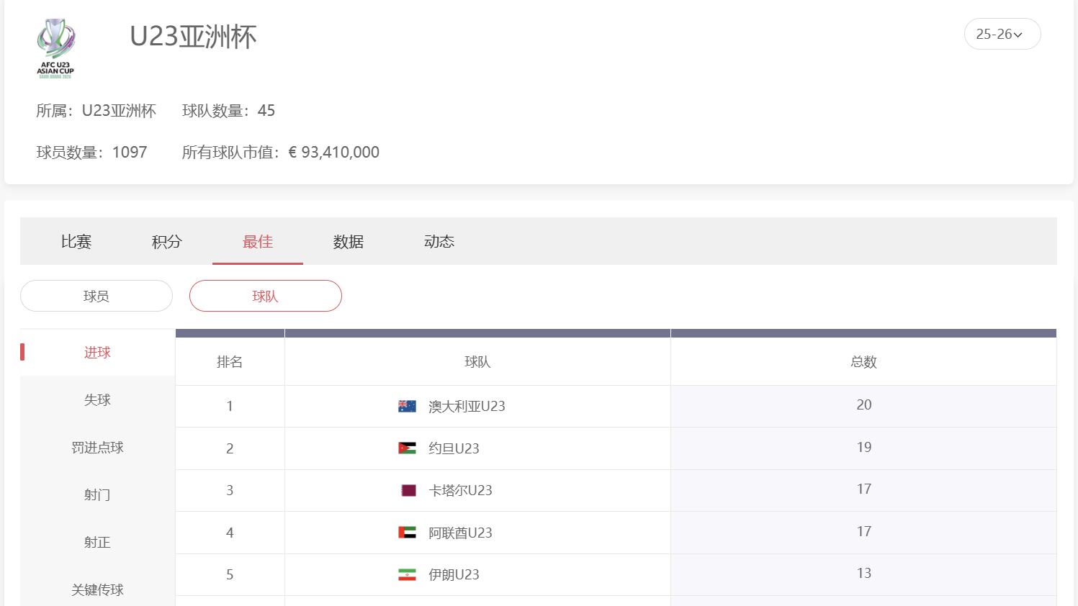
Task: Click Australia's total of 20
Action: coord(864,405)
